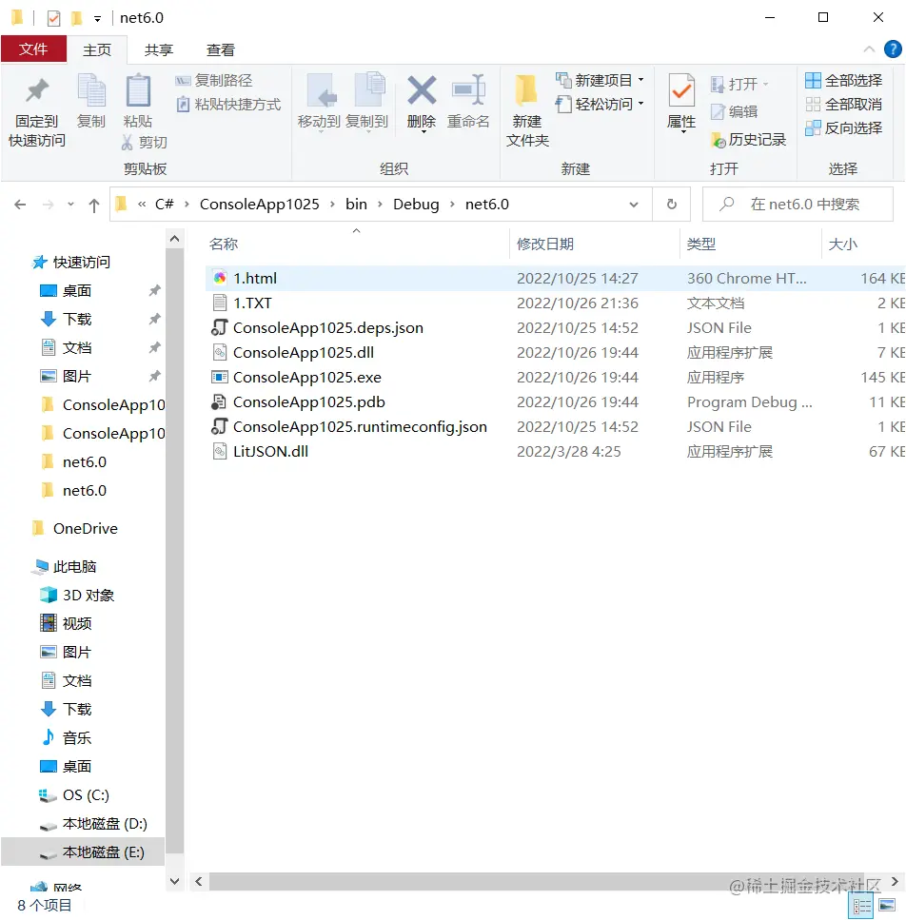Switch to large icons view in status bar

coord(887,906)
